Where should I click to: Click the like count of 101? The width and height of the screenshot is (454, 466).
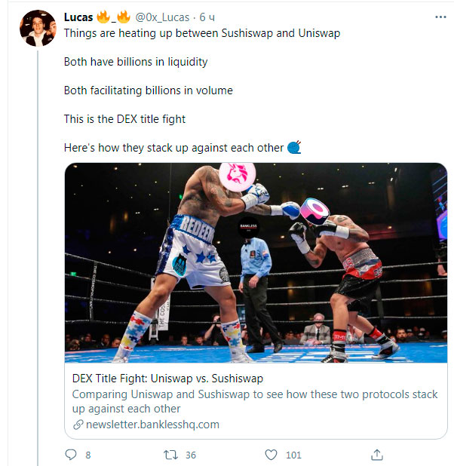[294, 455]
